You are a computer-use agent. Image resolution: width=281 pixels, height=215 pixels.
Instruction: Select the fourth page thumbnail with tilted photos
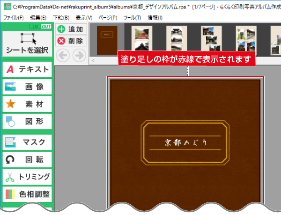[211, 39]
